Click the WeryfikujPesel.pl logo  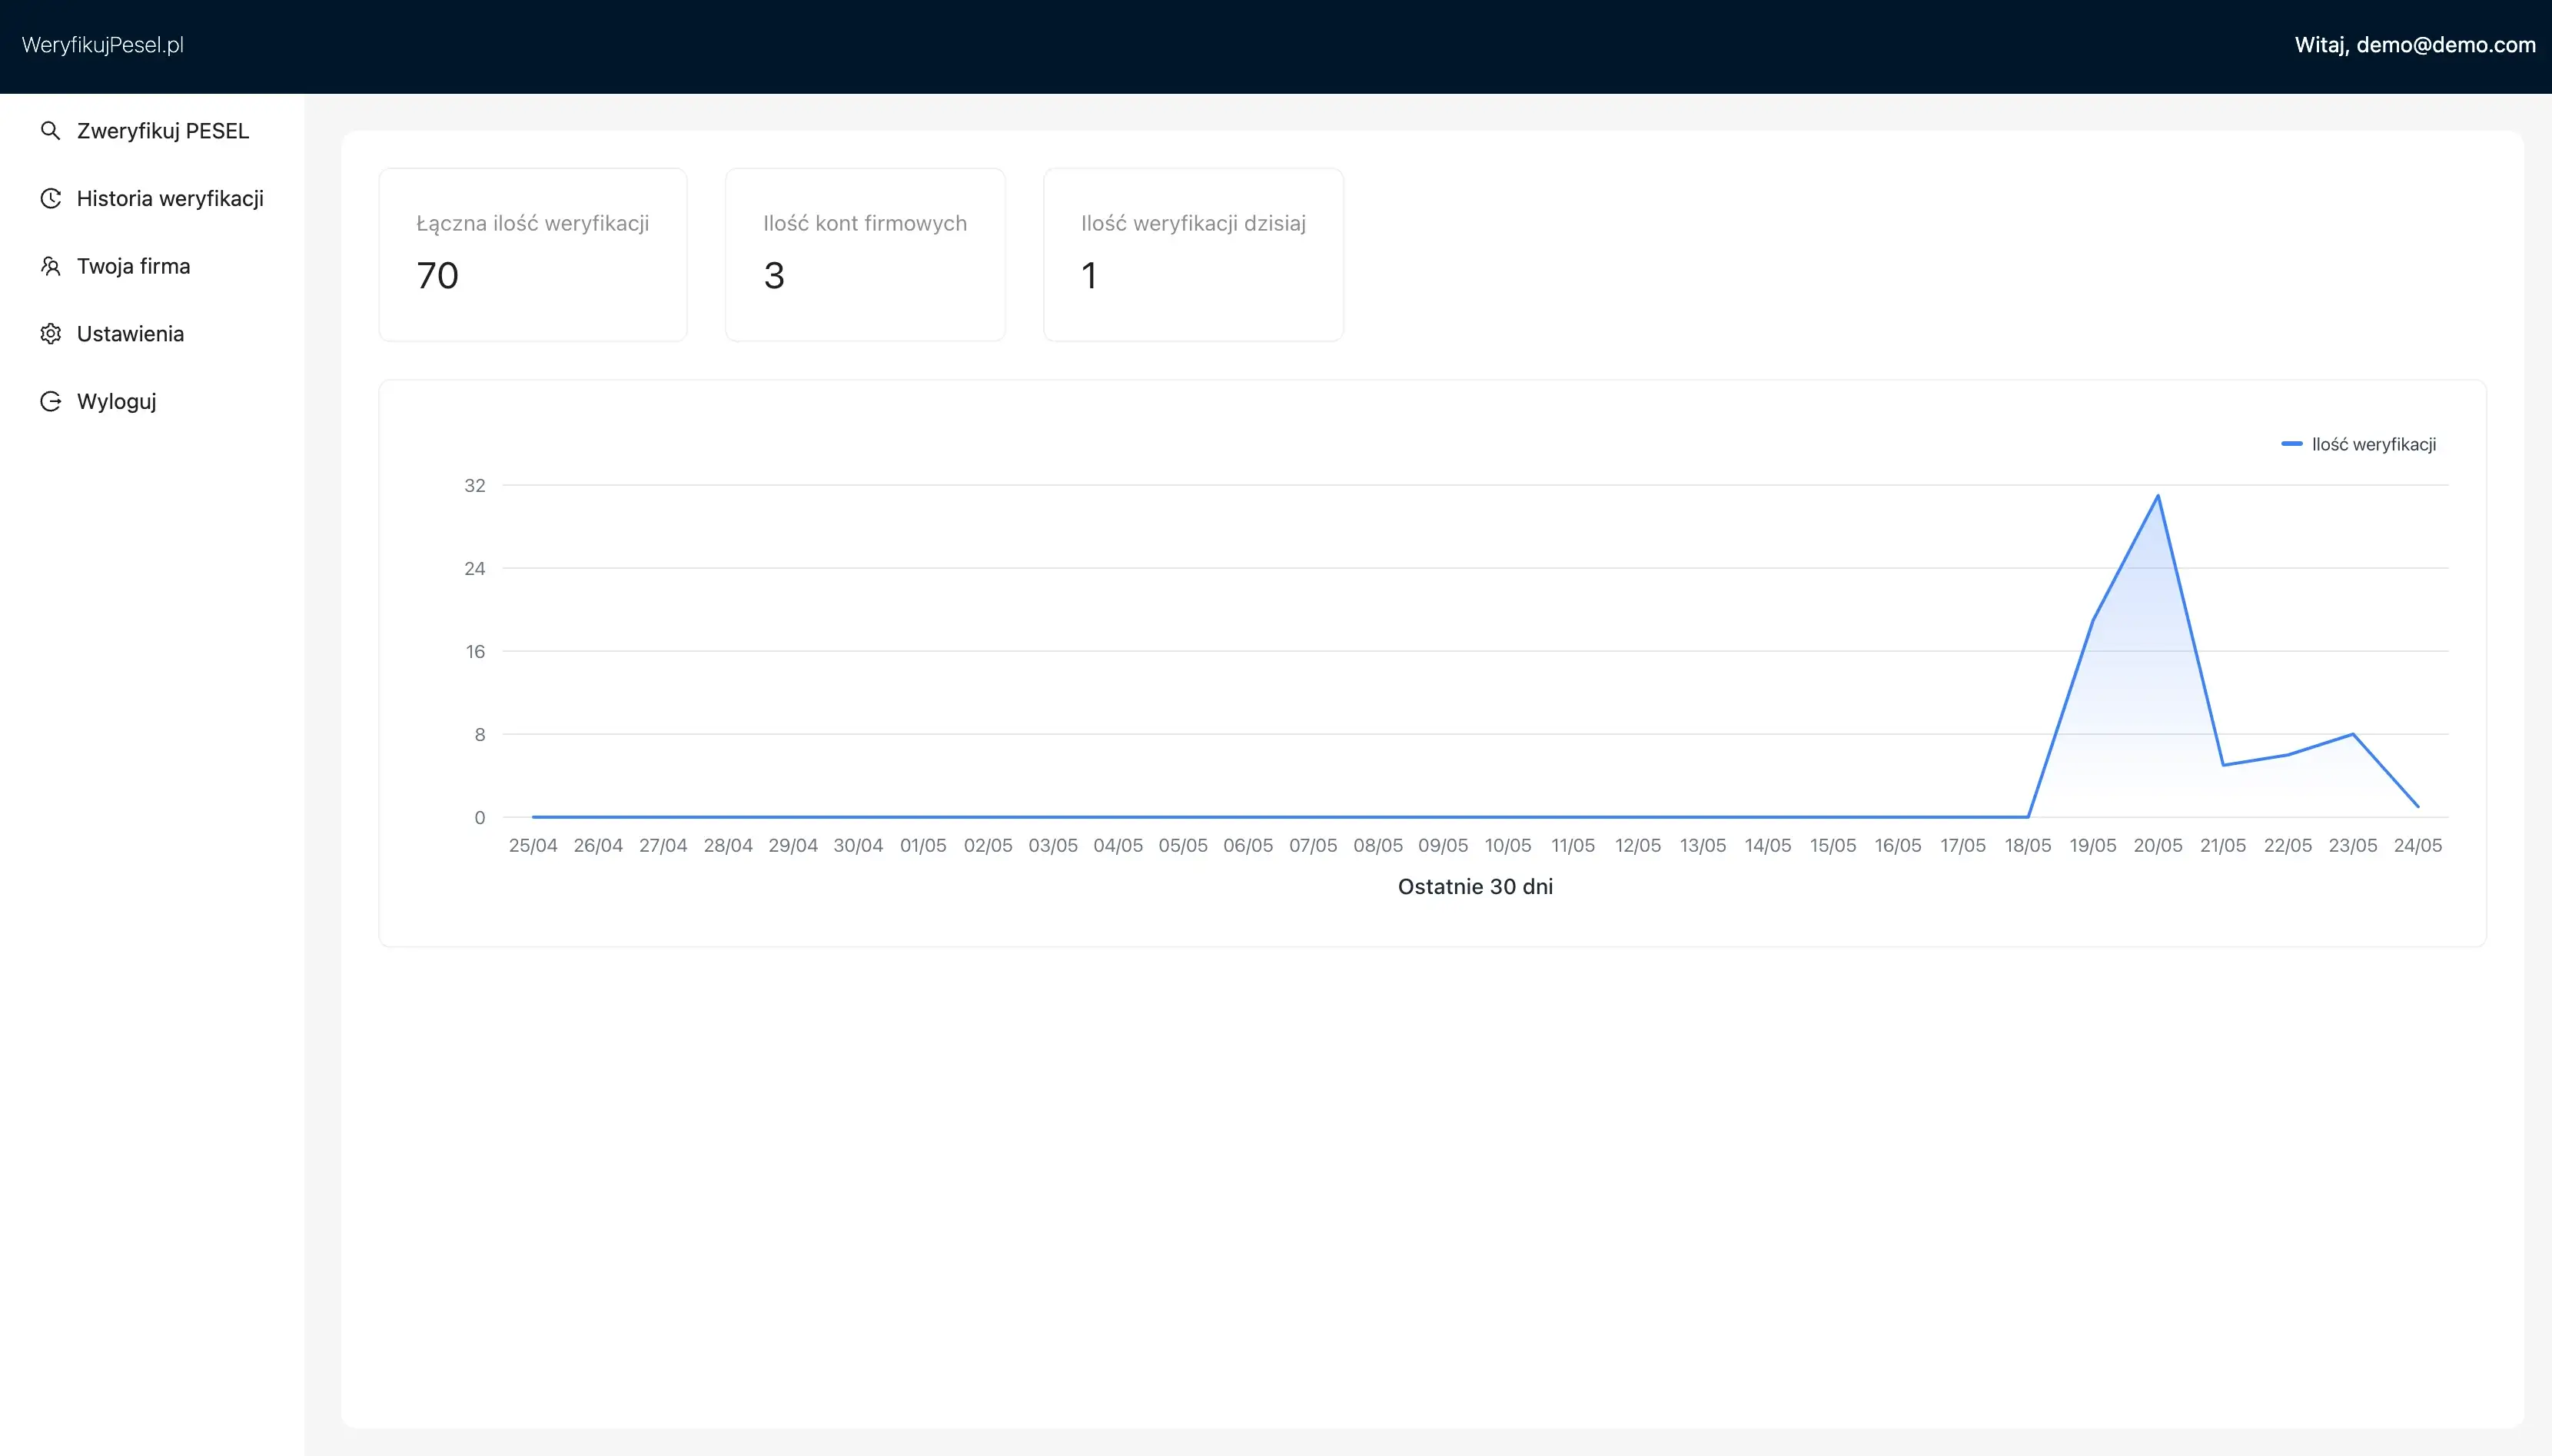click(103, 44)
